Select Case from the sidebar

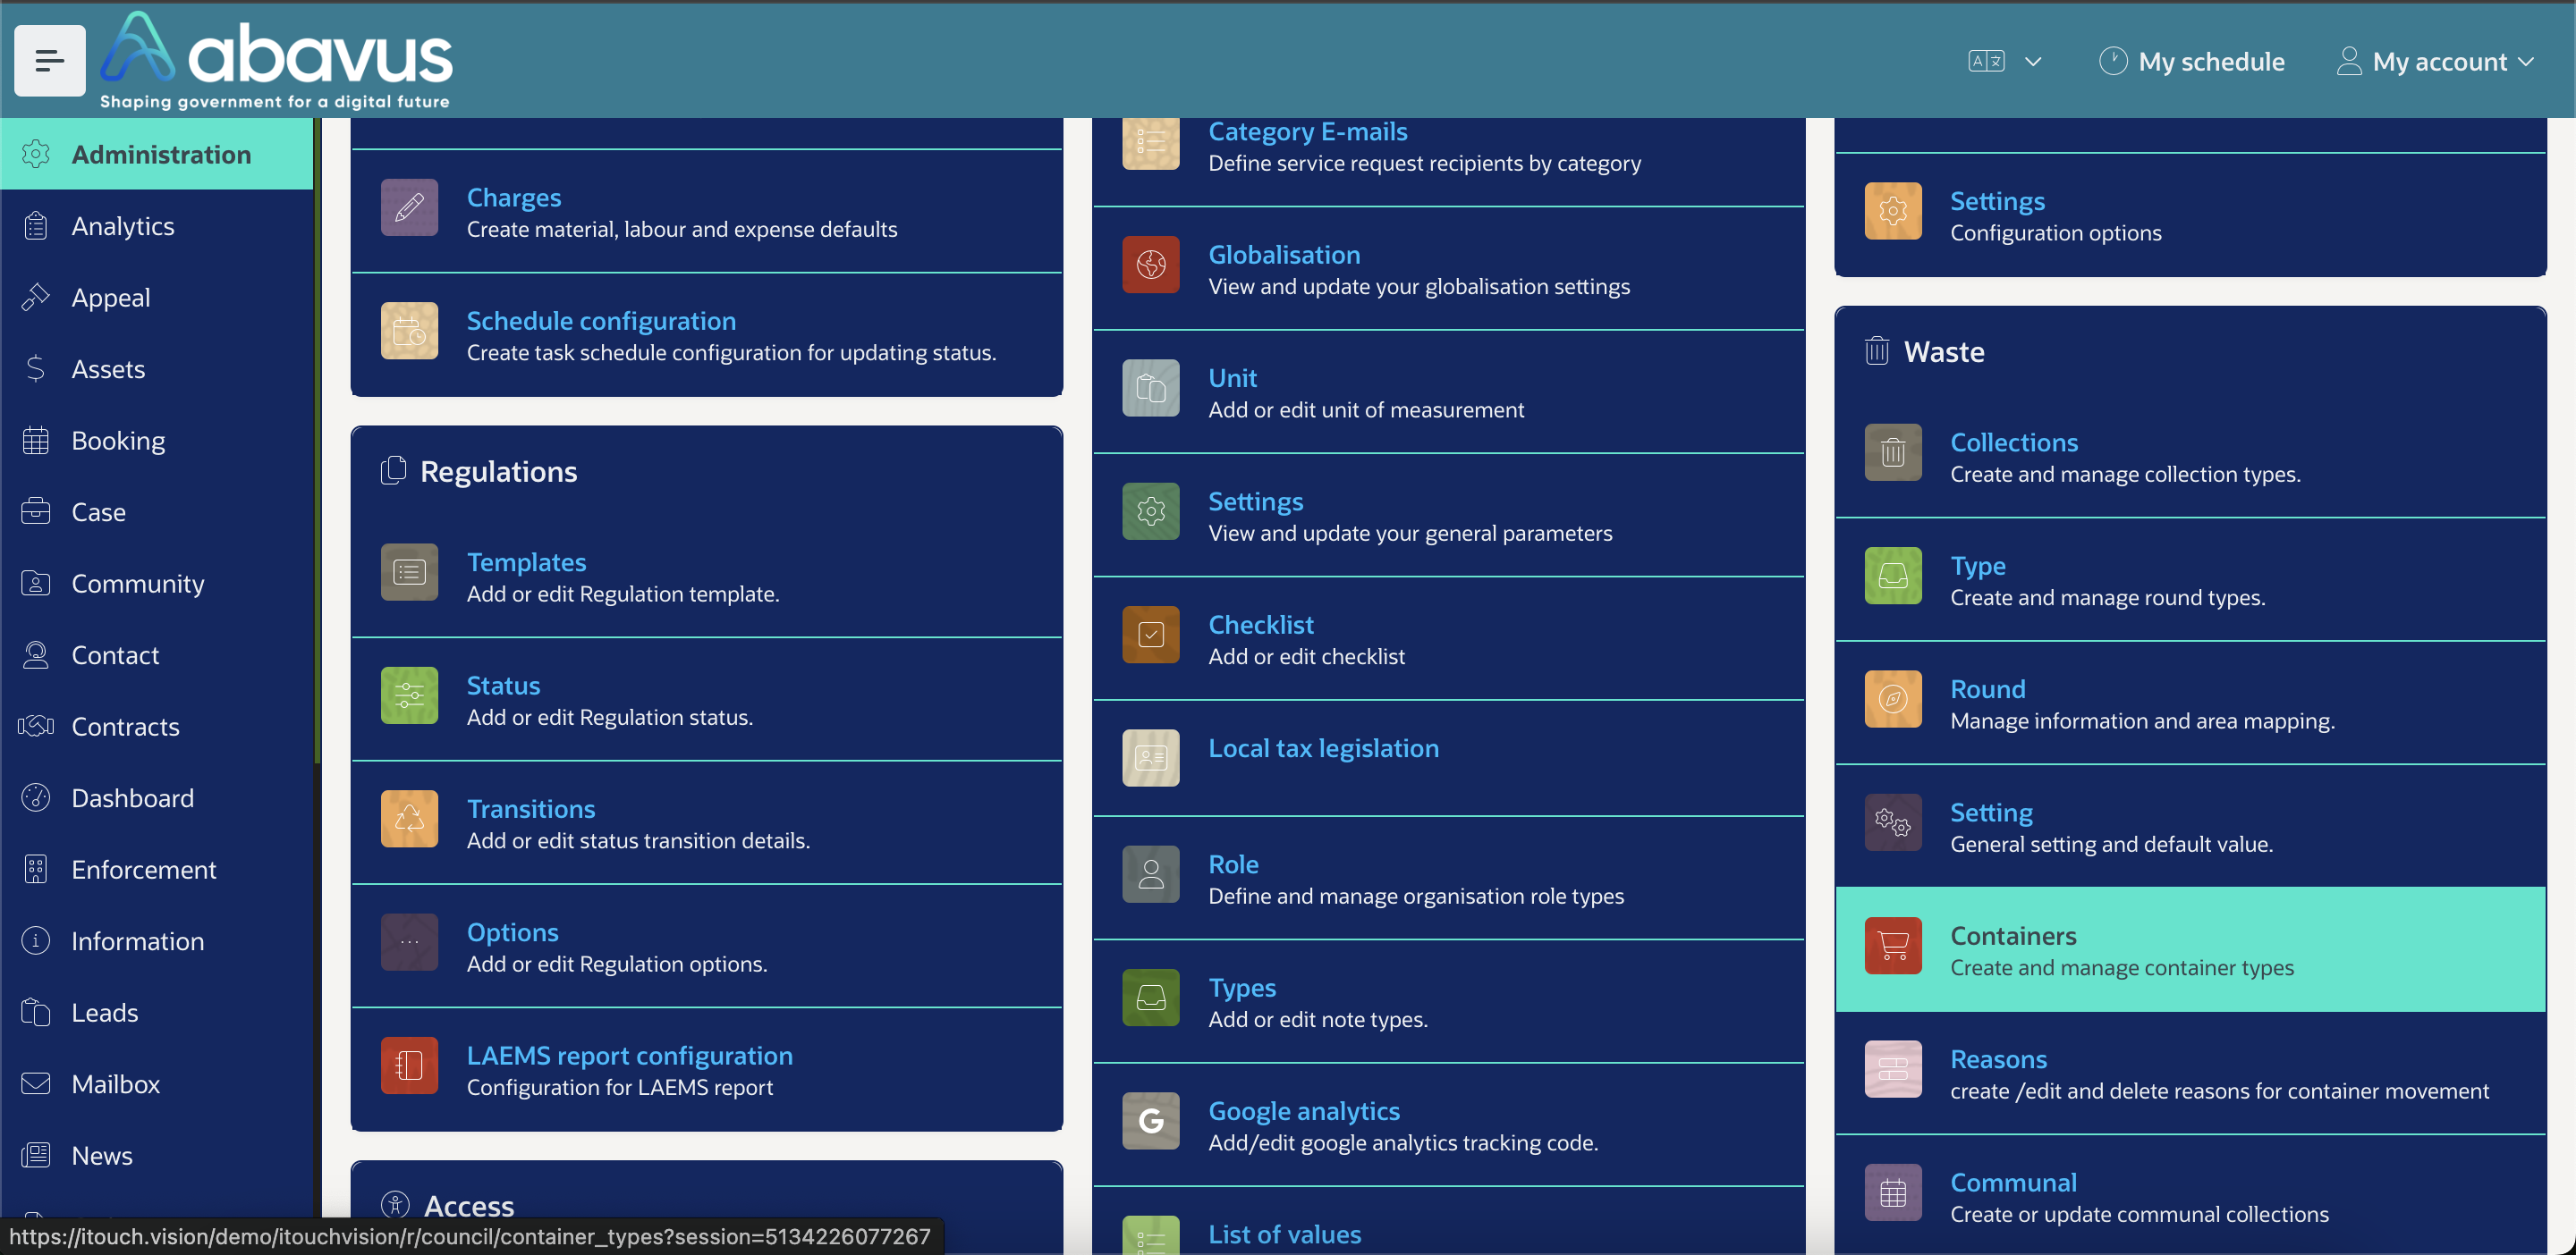[156, 511]
